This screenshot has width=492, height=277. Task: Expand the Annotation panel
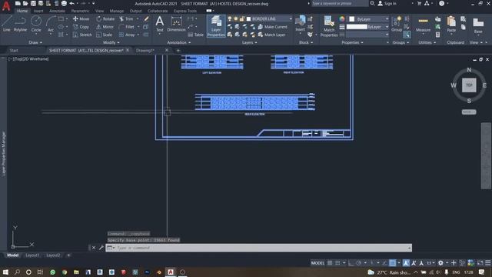click(179, 42)
